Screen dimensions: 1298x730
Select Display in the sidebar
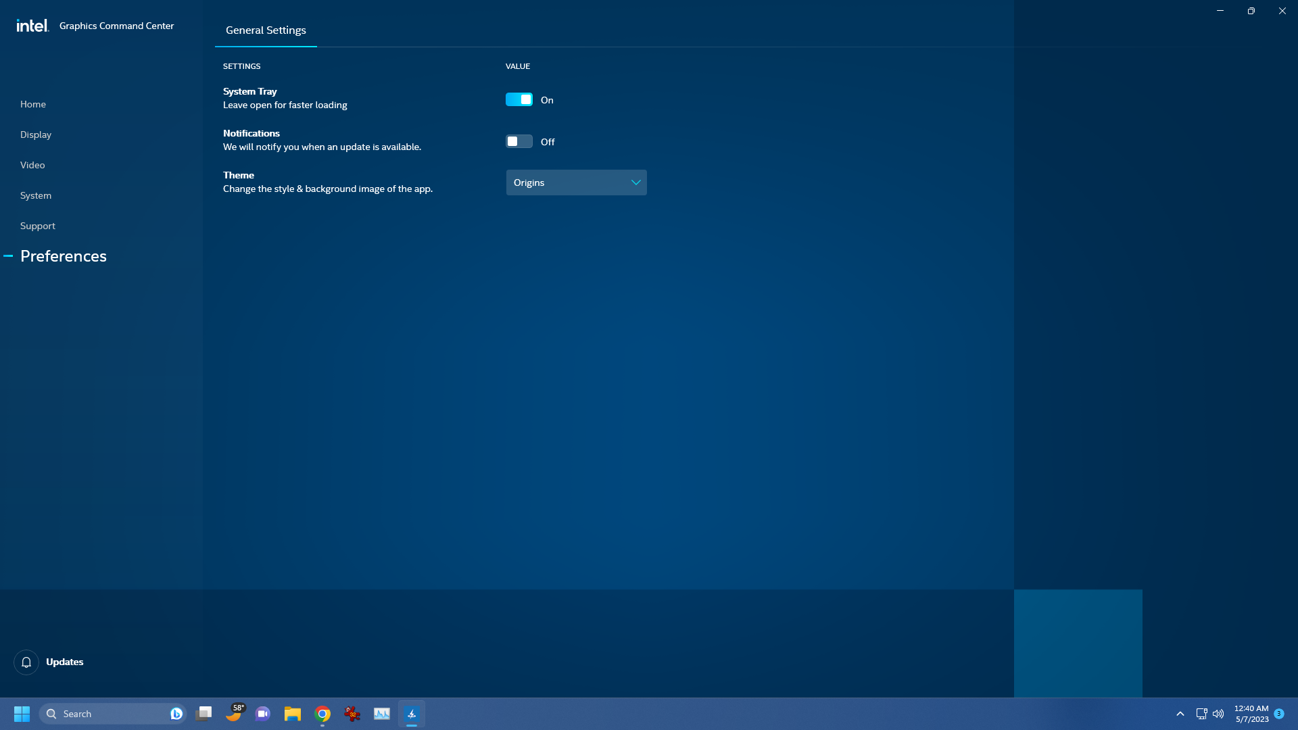point(36,135)
